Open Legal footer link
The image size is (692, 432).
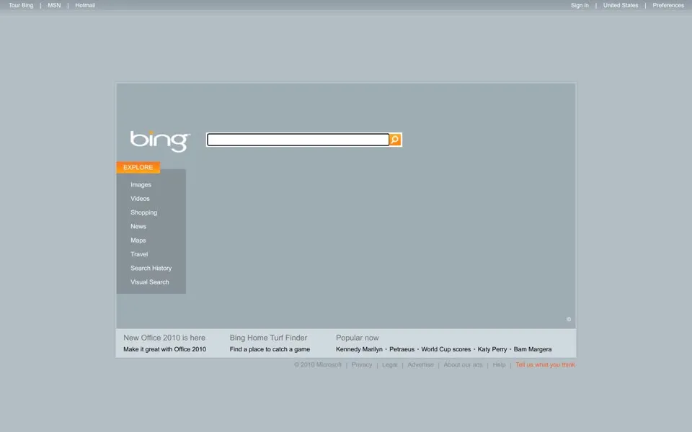pos(390,364)
